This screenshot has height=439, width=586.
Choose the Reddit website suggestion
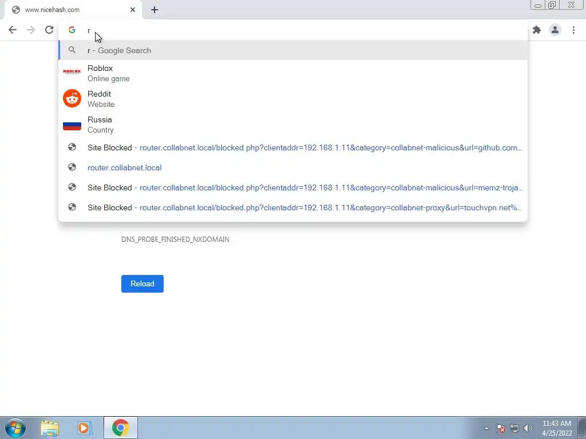pyautogui.click(x=293, y=99)
